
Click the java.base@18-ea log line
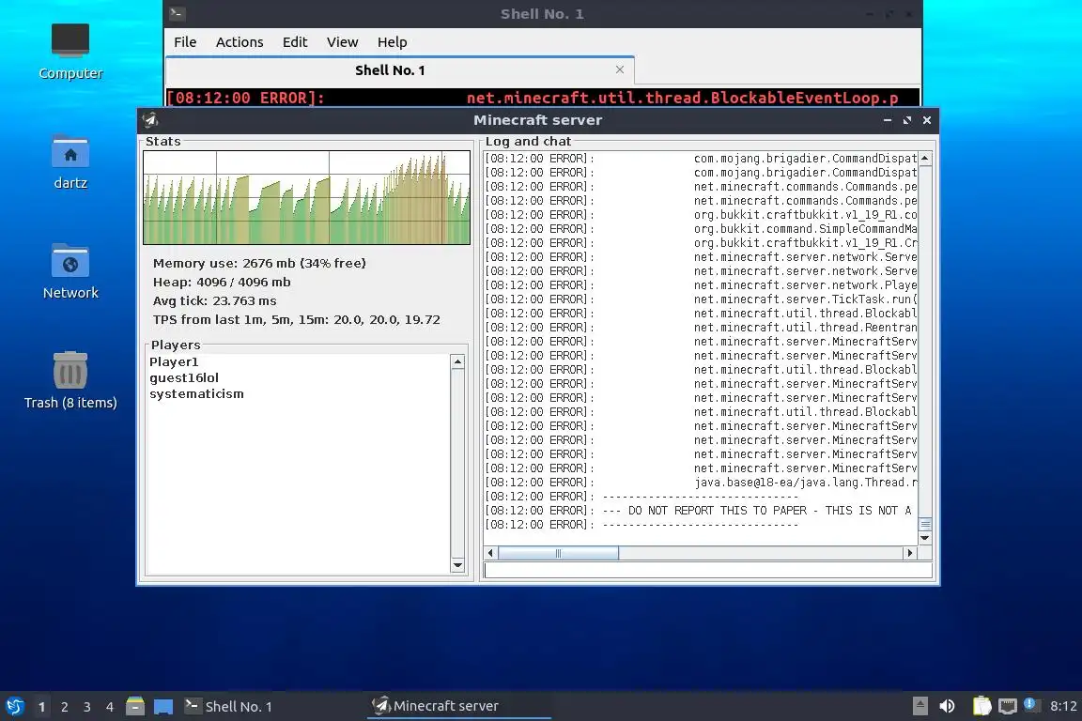tap(701, 483)
